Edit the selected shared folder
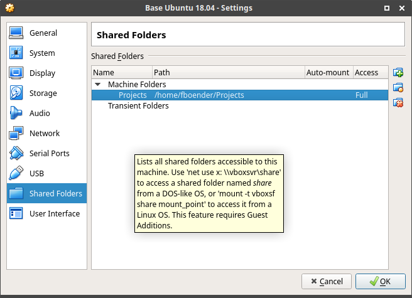This screenshot has height=298, width=412. point(398,87)
